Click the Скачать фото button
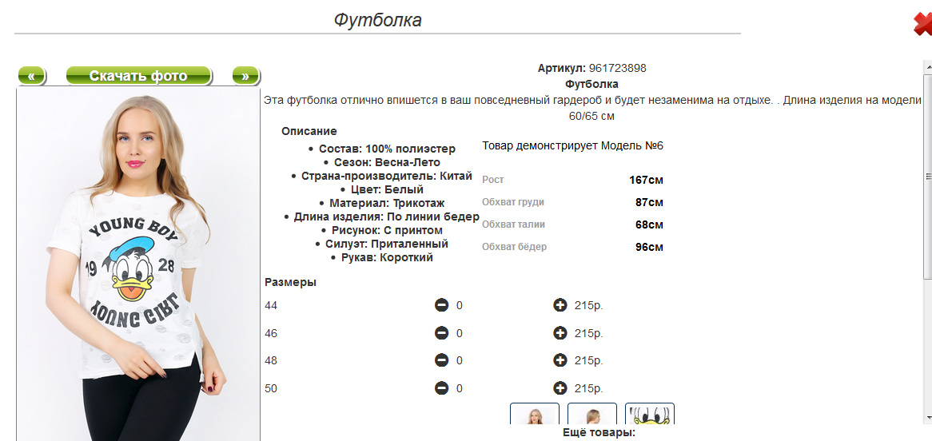Image resolution: width=932 pixels, height=441 pixels. (138, 75)
